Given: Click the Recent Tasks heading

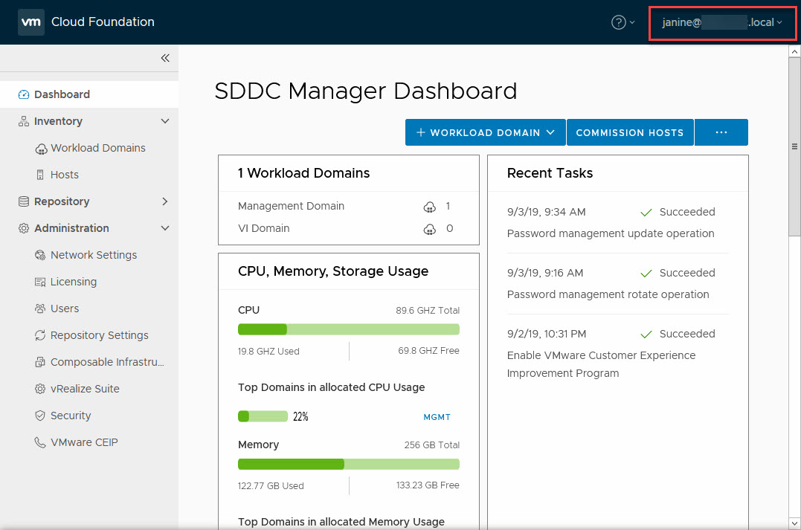Looking at the screenshot, I should click(x=550, y=173).
